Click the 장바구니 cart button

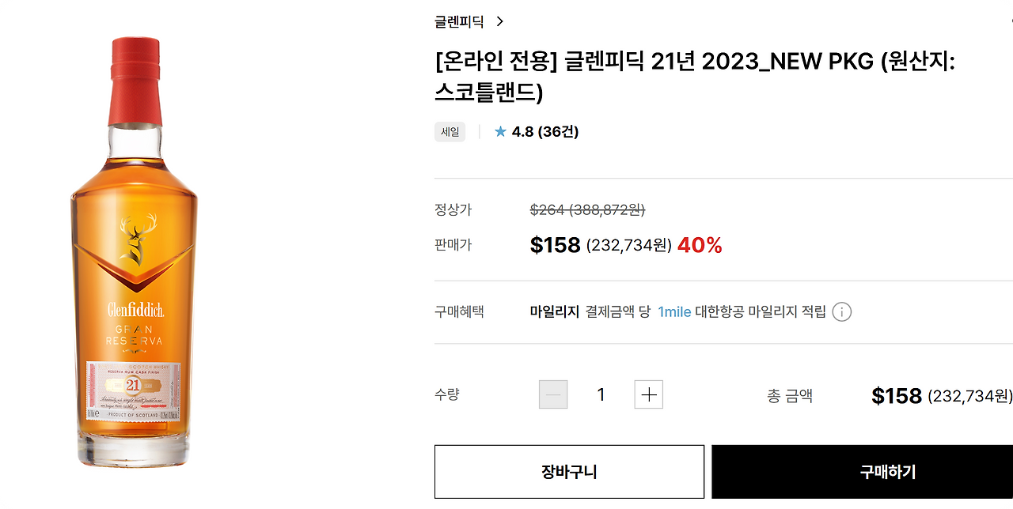click(x=568, y=471)
